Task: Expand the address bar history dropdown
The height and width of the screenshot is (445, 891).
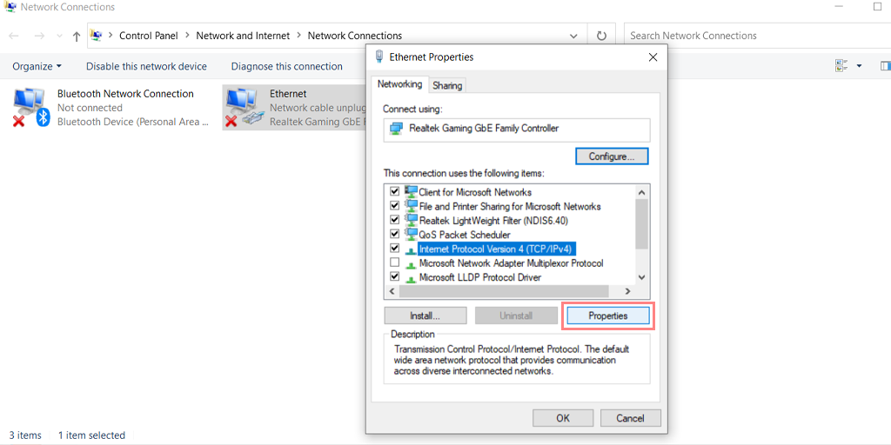Action: pyautogui.click(x=573, y=36)
